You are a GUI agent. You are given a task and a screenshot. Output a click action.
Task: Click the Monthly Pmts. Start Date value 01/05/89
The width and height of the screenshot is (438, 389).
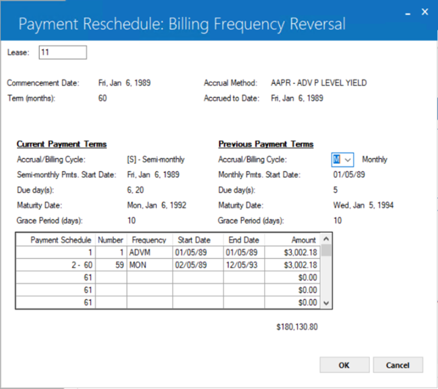(x=349, y=175)
